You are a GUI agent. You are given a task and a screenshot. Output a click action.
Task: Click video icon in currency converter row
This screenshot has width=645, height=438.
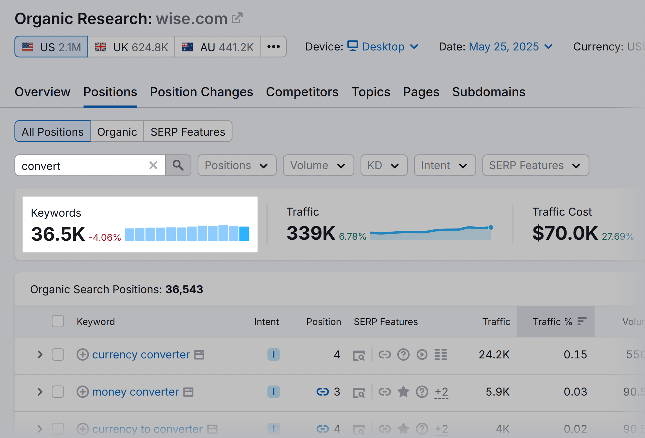tap(422, 355)
